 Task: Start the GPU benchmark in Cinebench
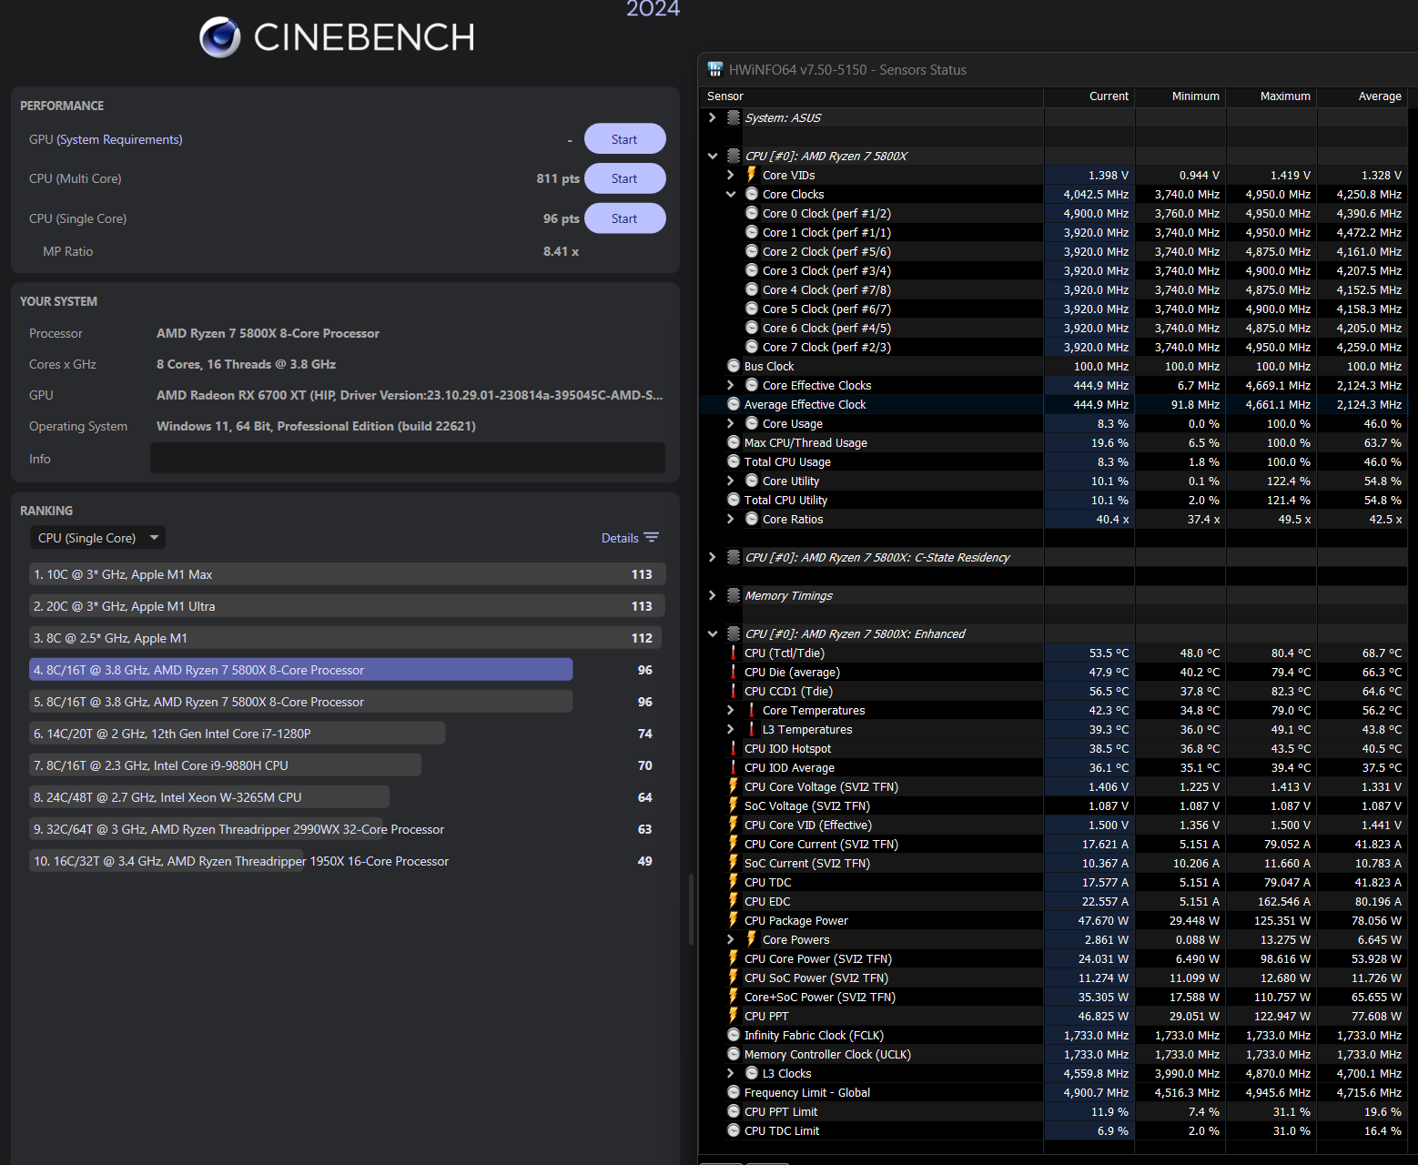click(624, 139)
